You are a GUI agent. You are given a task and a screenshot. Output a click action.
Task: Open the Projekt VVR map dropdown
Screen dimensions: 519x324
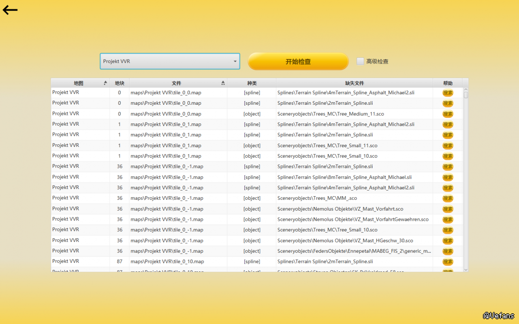[170, 61]
